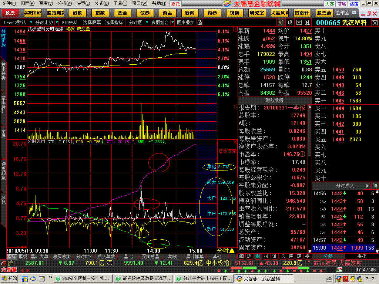Open the 分时图 dropdown arrow
This screenshot has width=379, height=284.
[147, 23]
